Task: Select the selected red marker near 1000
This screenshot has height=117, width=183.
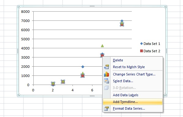Action: point(83,76)
